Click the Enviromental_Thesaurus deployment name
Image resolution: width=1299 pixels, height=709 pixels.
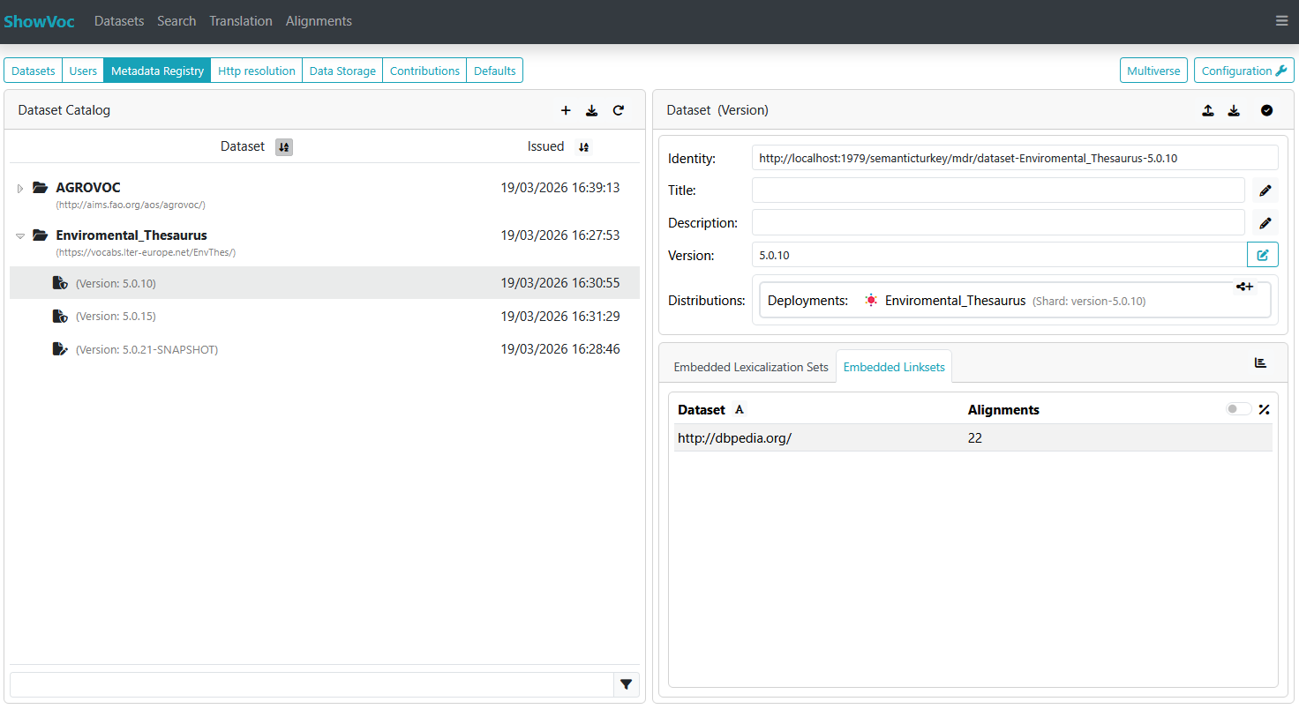[x=955, y=301]
